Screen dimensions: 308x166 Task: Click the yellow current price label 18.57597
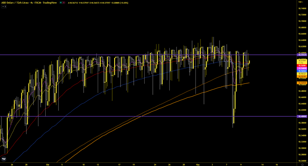302,61
